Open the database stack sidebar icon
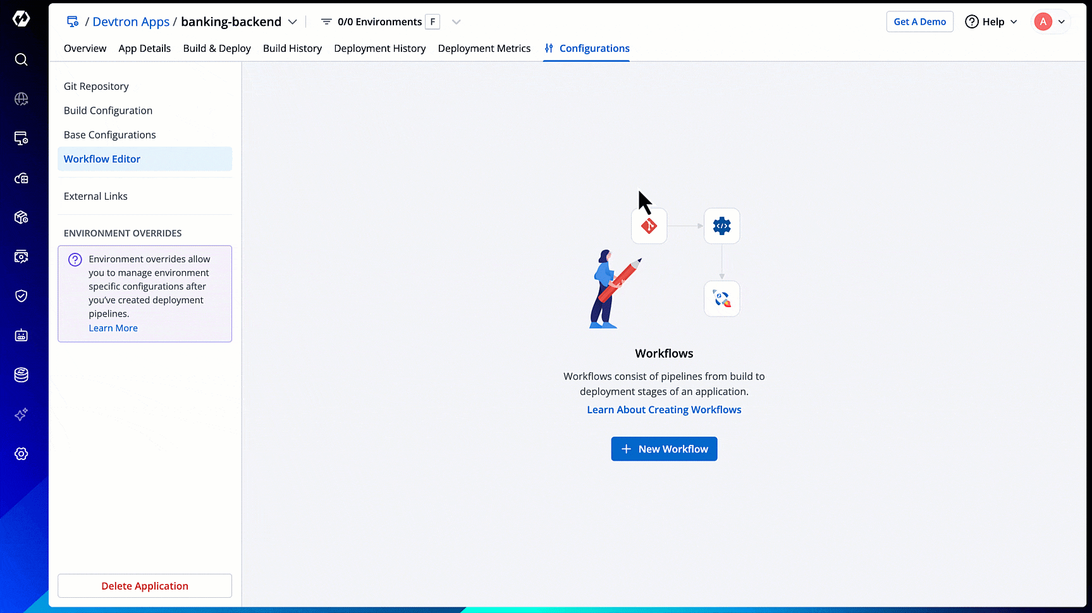 (21, 375)
